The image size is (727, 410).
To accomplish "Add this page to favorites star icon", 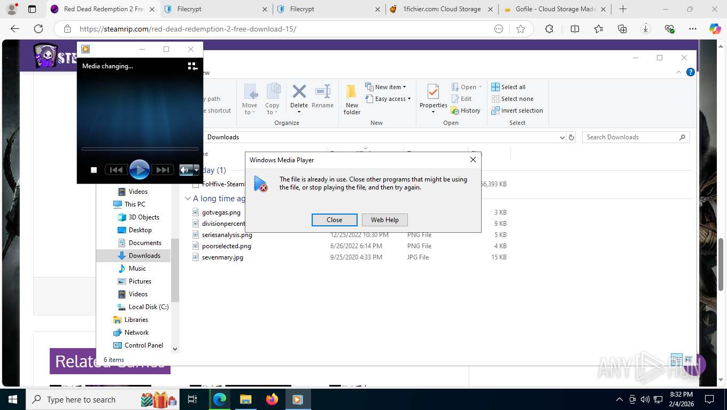I will (521, 29).
